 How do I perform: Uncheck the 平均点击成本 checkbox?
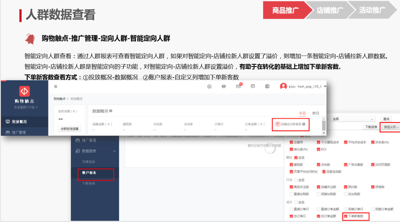click(346, 142)
